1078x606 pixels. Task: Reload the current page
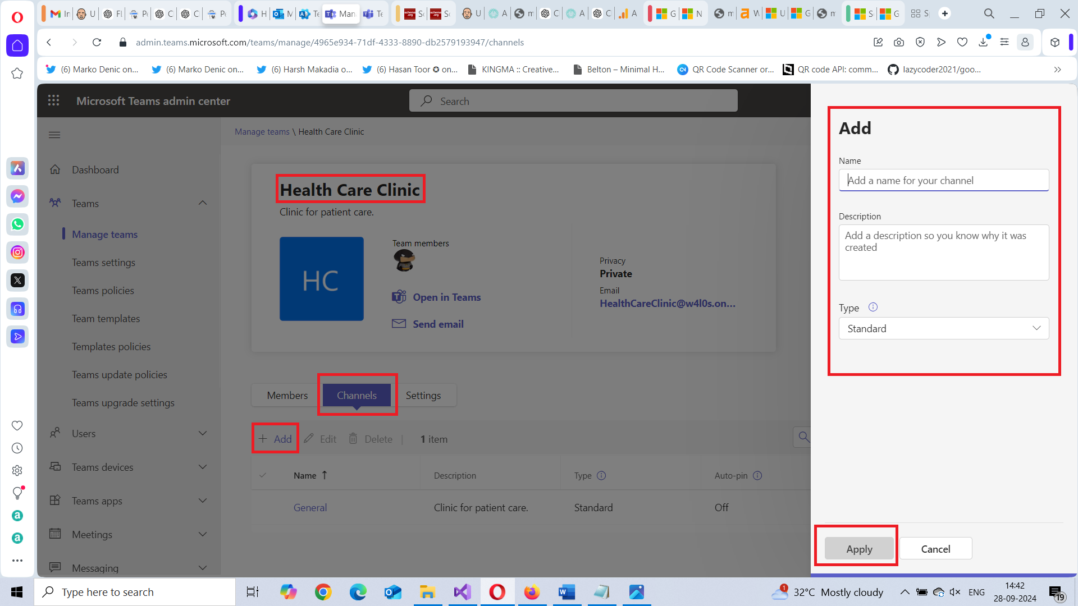(97, 42)
